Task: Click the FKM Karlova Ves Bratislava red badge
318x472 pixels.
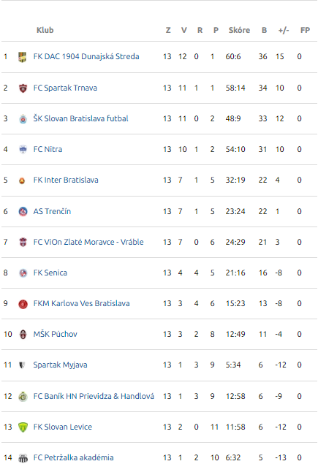Action: pos(23,304)
